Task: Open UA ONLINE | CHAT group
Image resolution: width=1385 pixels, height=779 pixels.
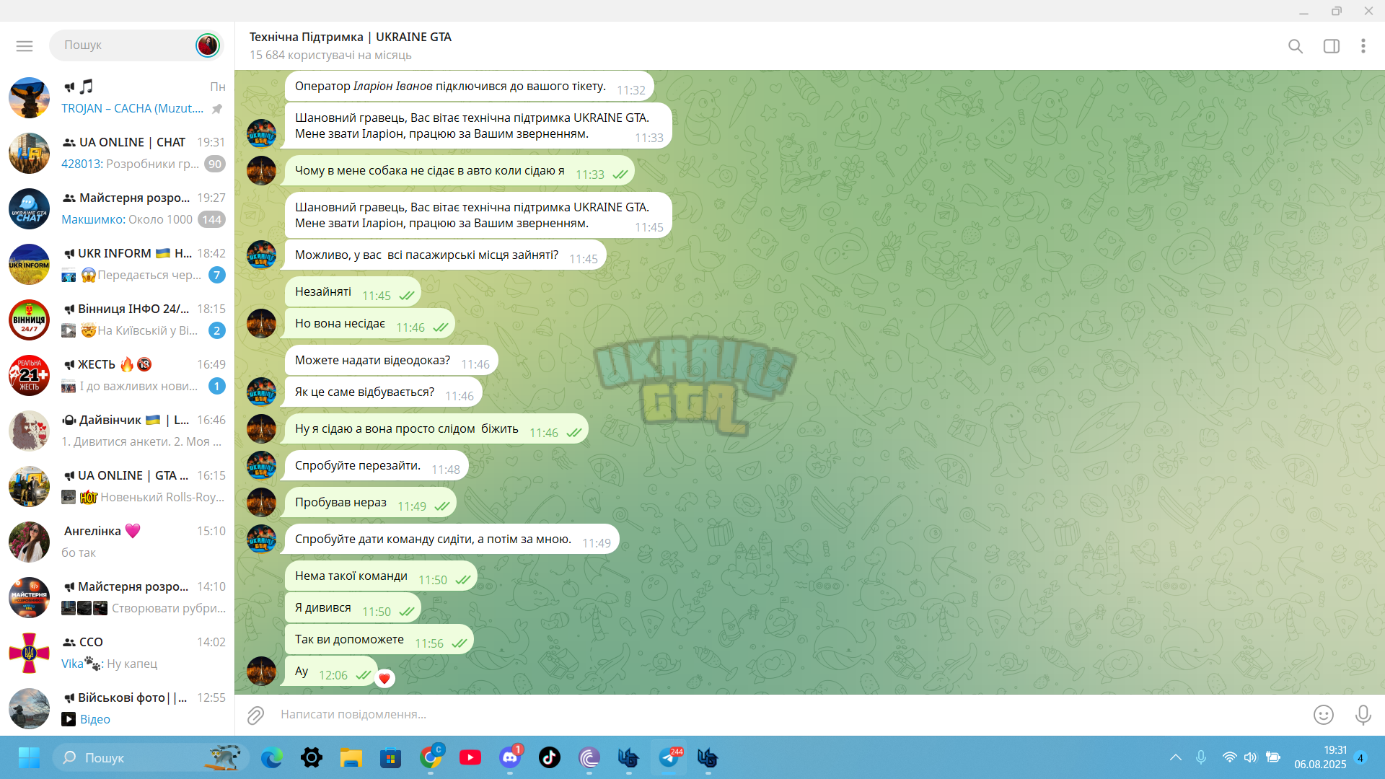Action: pos(117,153)
